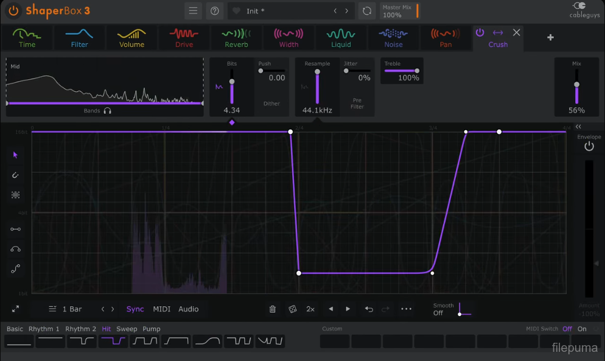The width and height of the screenshot is (605, 361).
Task: Click the undo arrow icon
Action: click(x=369, y=309)
